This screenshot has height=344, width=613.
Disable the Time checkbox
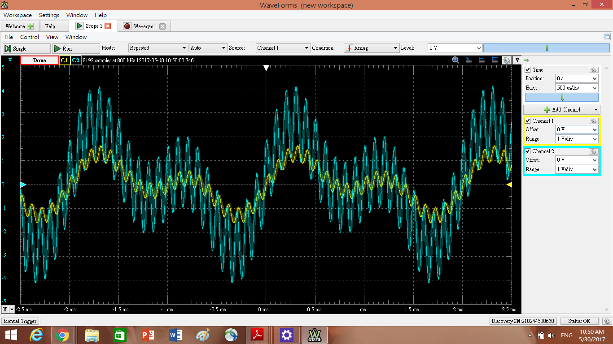[x=527, y=69]
